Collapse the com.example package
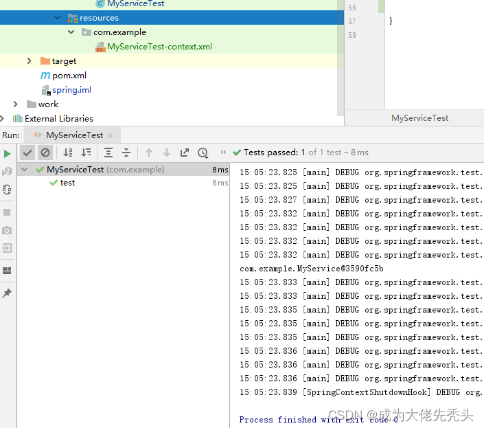The height and width of the screenshot is (428, 484). [71, 32]
